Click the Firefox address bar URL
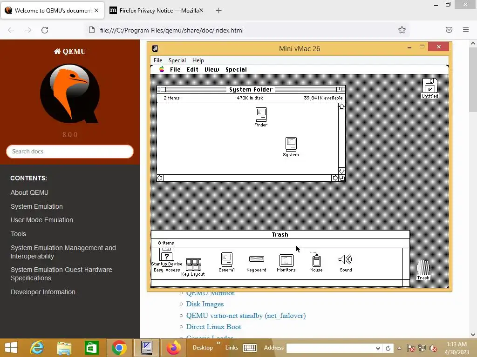Viewport: 477px width, 357px height. [171, 30]
